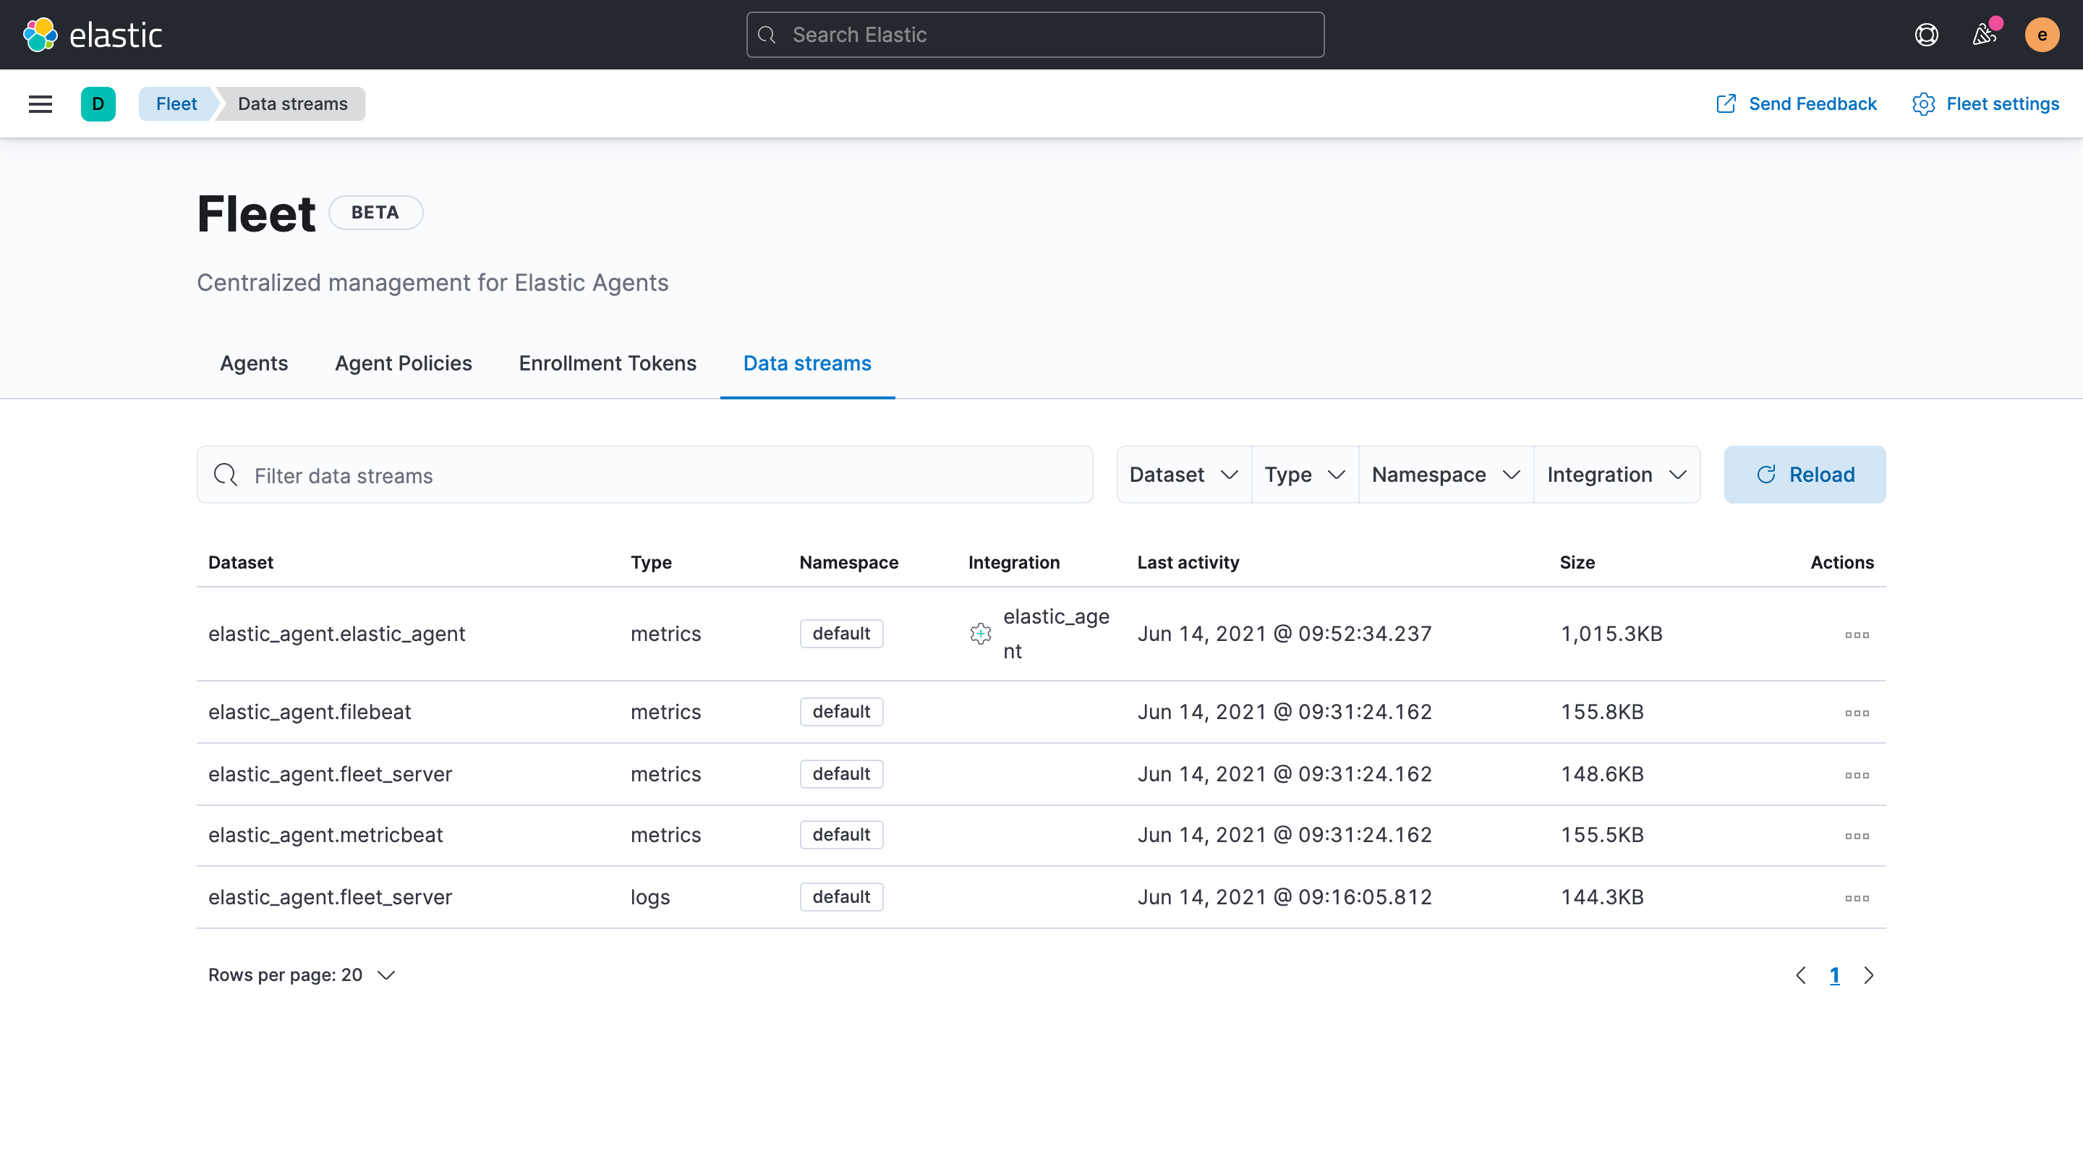Open actions menu for elastic_agent.filebeat row
This screenshot has width=2083, height=1172.
[1857, 713]
